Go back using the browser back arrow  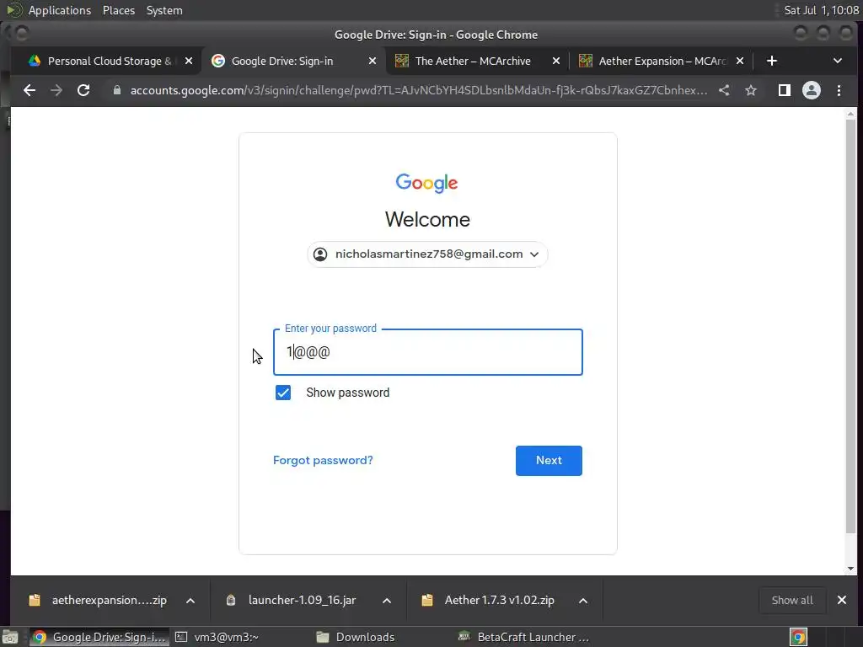[x=29, y=90]
